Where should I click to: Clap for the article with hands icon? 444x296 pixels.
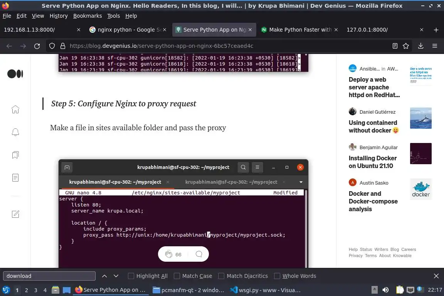coord(169,254)
